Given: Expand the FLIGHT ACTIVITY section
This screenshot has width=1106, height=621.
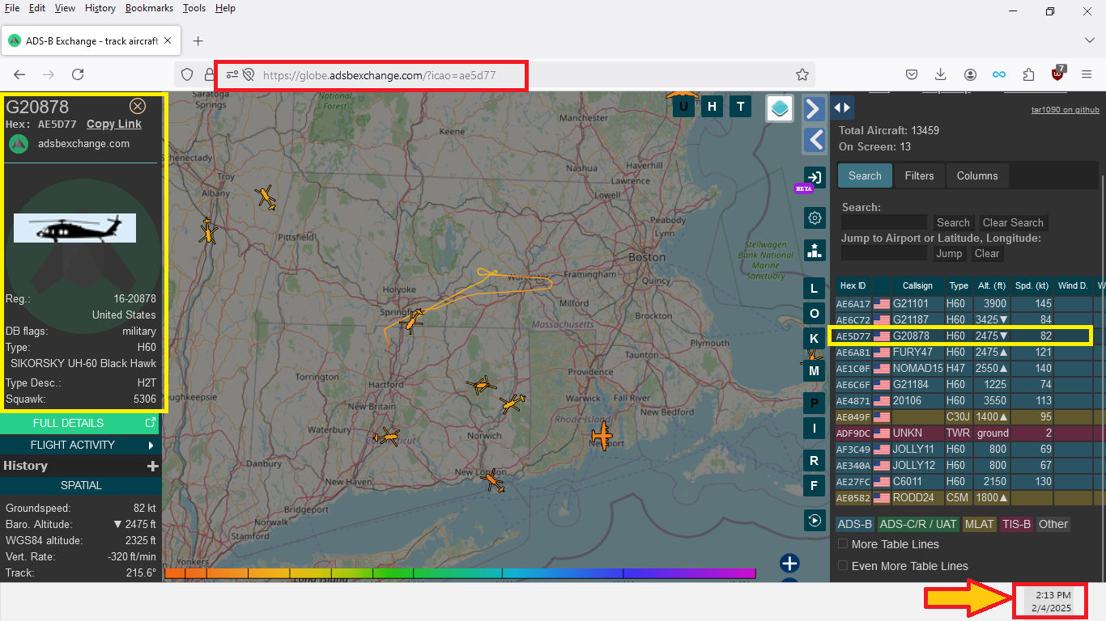Looking at the screenshot, I should pos(81,445).
